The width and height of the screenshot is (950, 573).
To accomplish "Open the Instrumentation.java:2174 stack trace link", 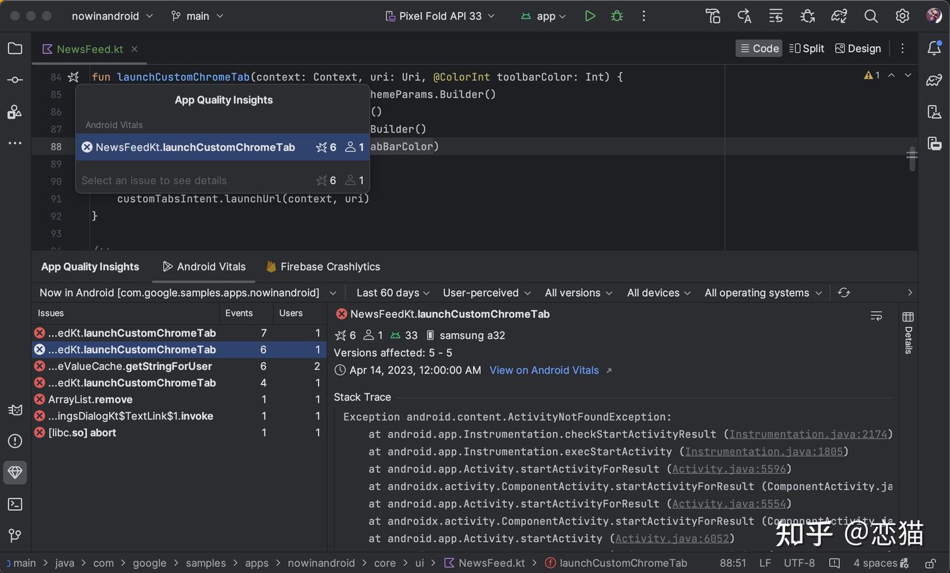I will point(808,434).
